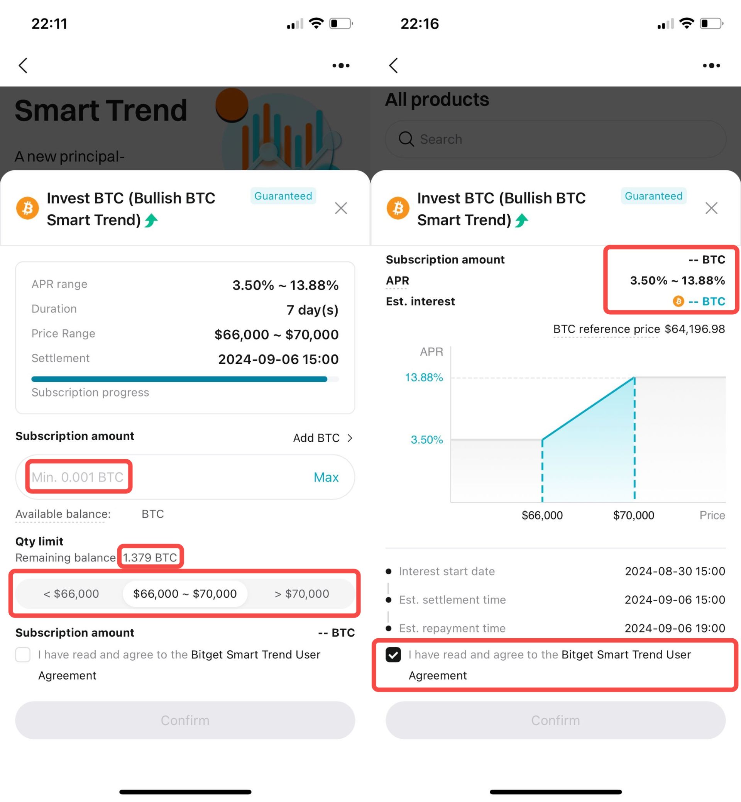Select the > $70,000 price tab
The width and height of the screenshot is (741, 802).
pyautogui.click(x=301, y=593)
